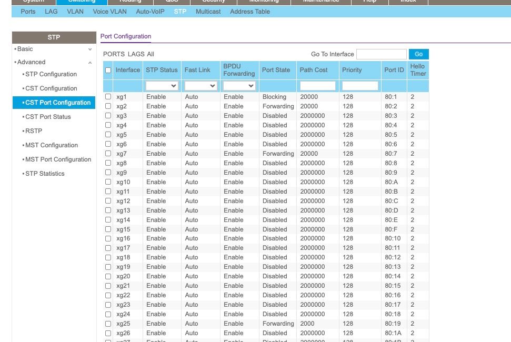Check the box next to xg20
The height and width of the screenshot is (342, 511).
coord(108,276)
